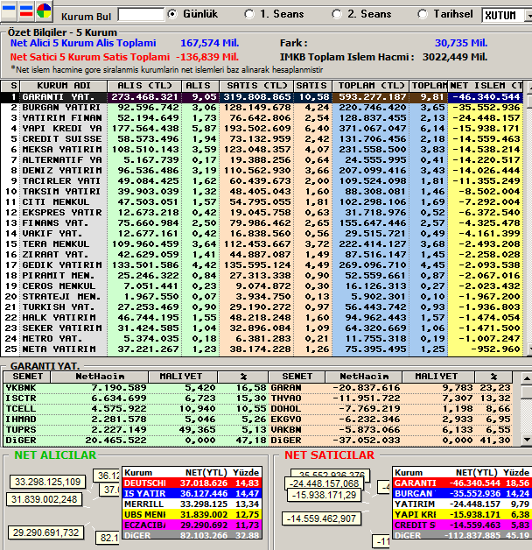Open the four-color pie chart icon

pos(44,11)
